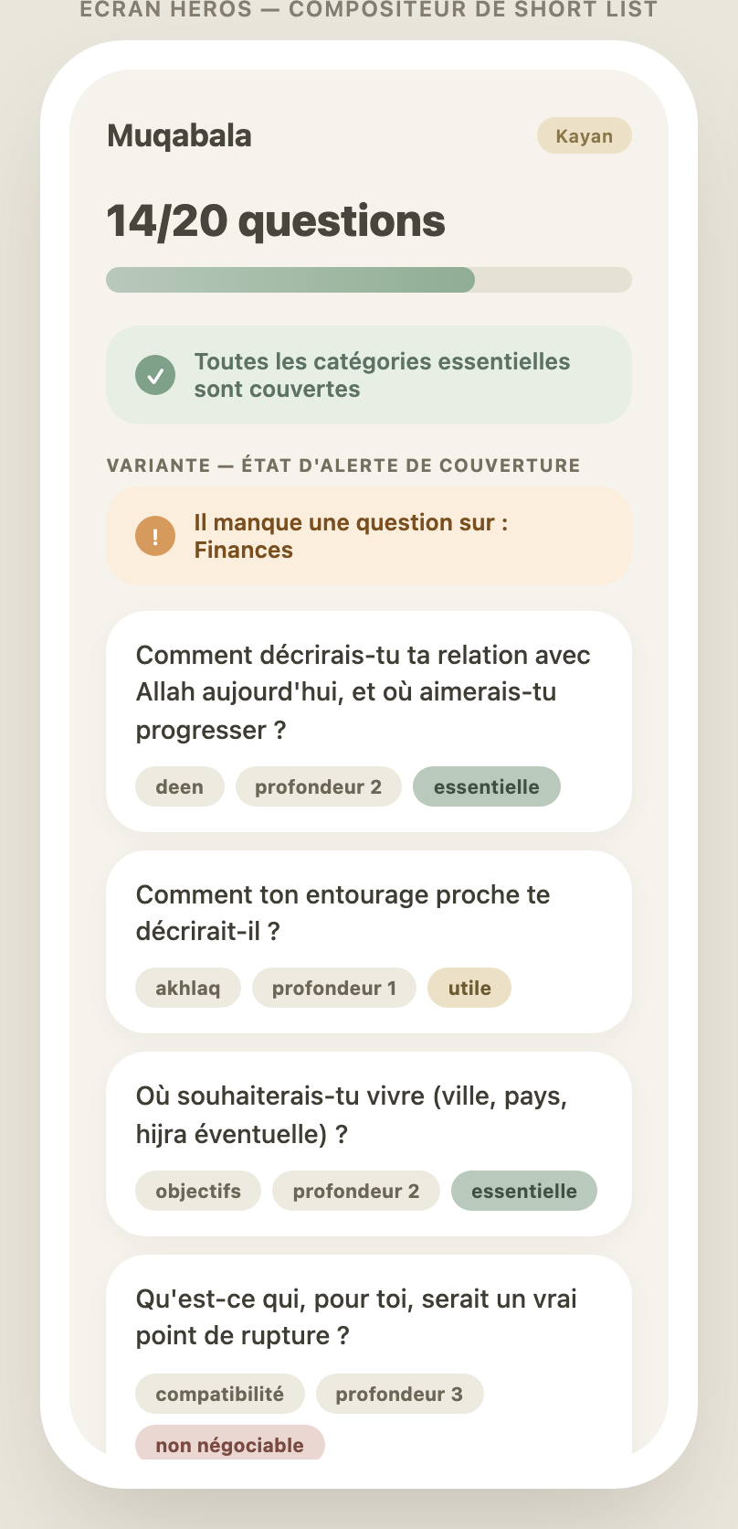Click the 14/20 questions progress bar
Screen dimensions: 738x1529
click(x=369, y=280)
